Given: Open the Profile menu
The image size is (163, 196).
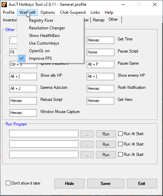Looking at the screenshot, I should coord(9,12).
